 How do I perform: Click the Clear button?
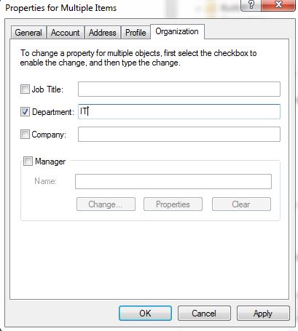click(241, 204)
